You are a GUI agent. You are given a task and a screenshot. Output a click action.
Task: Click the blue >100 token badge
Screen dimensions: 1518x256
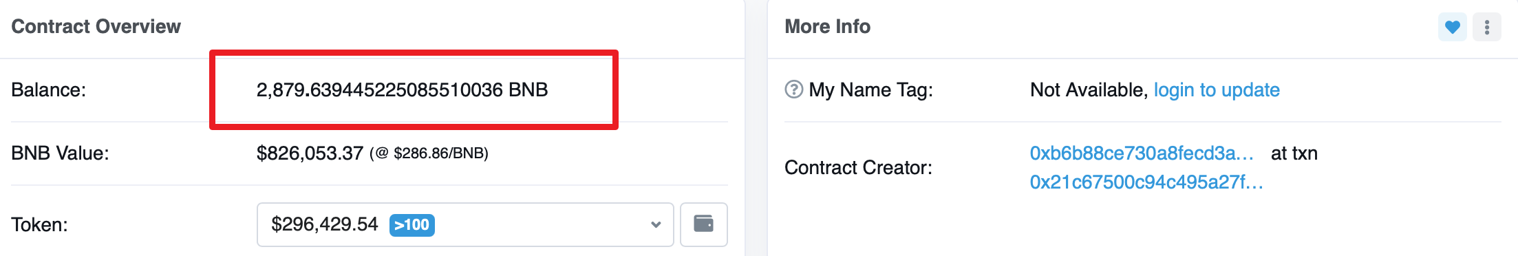(x=411, y=225)
